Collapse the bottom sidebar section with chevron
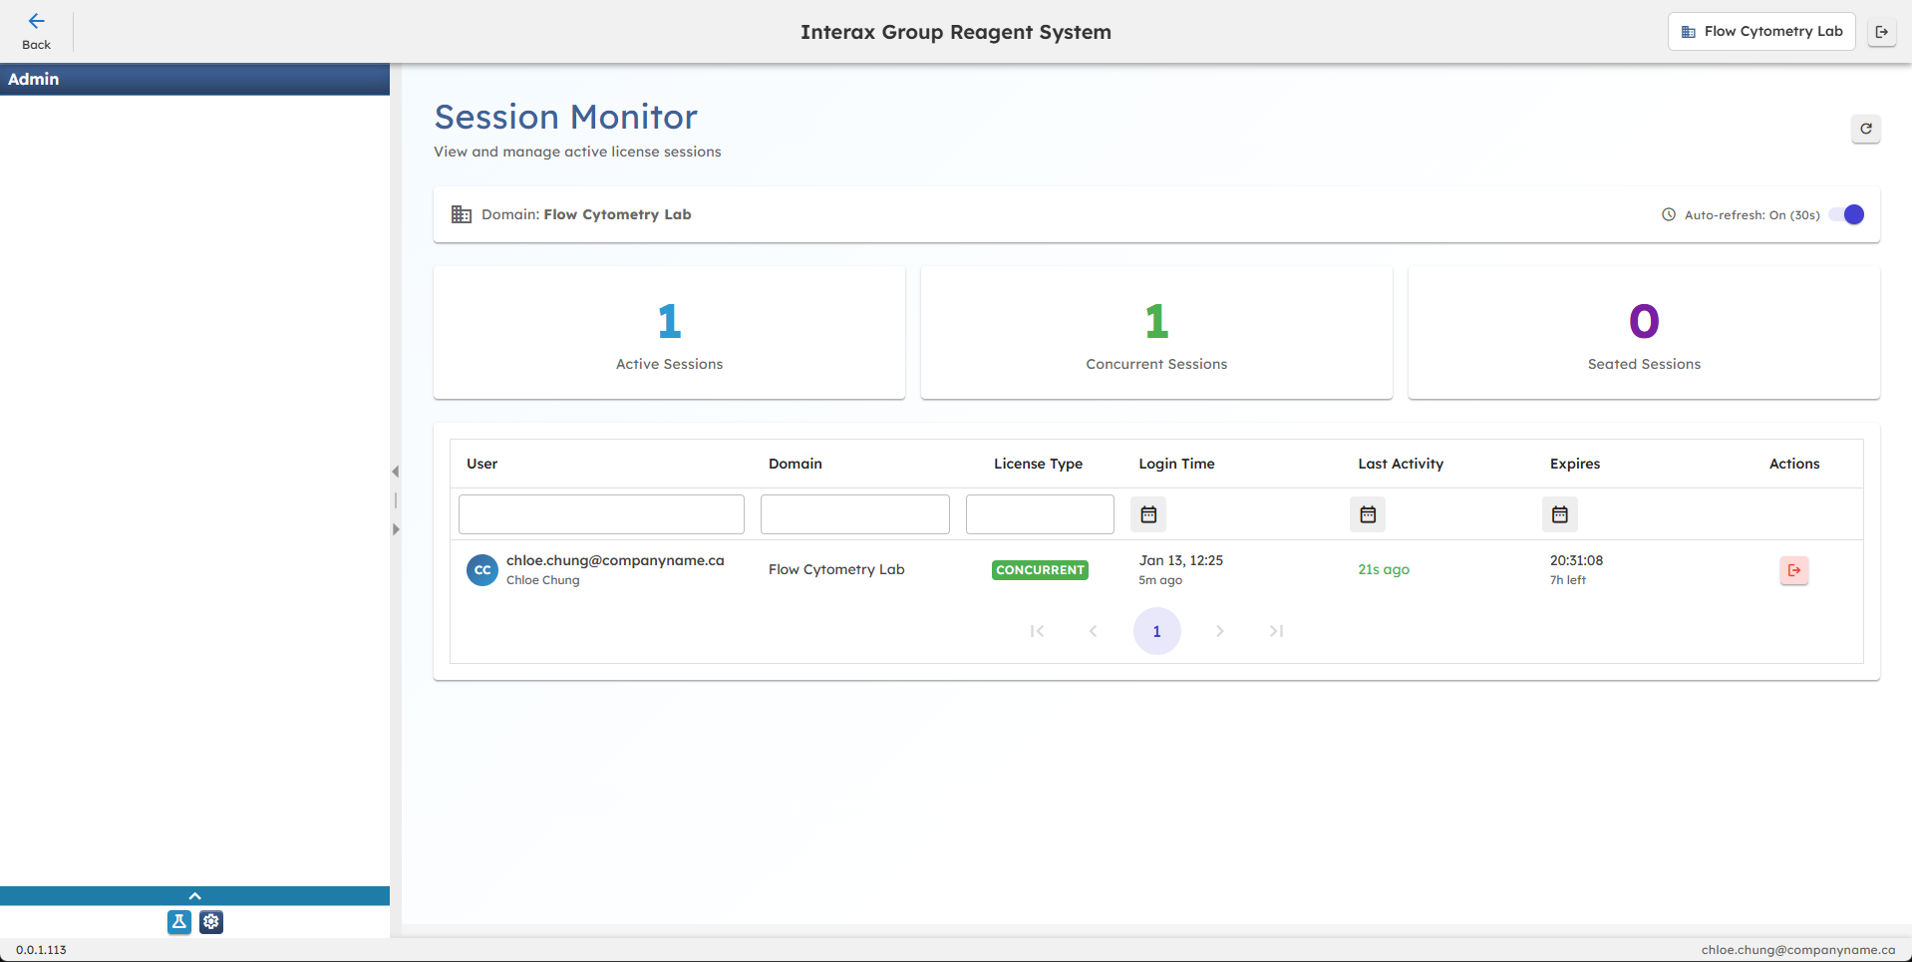The width and height of the screenshot is (1912, 962). point(194,895)
